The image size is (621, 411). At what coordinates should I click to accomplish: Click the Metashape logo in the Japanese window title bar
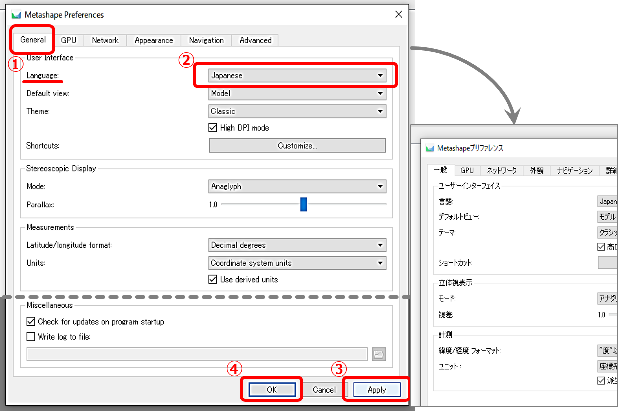[430, 148]
